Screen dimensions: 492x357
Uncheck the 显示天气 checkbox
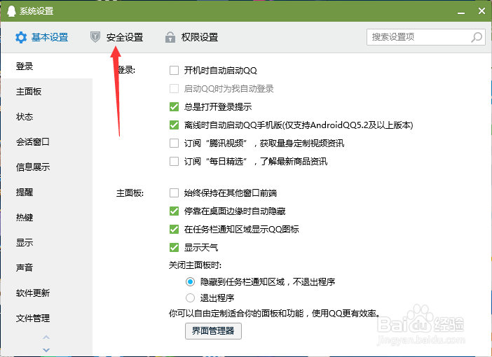pos(174,247)
